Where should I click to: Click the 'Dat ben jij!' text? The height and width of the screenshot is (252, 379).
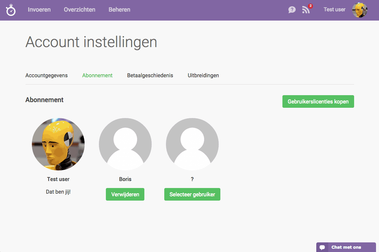pyautogui.click(x=58, y=192)
